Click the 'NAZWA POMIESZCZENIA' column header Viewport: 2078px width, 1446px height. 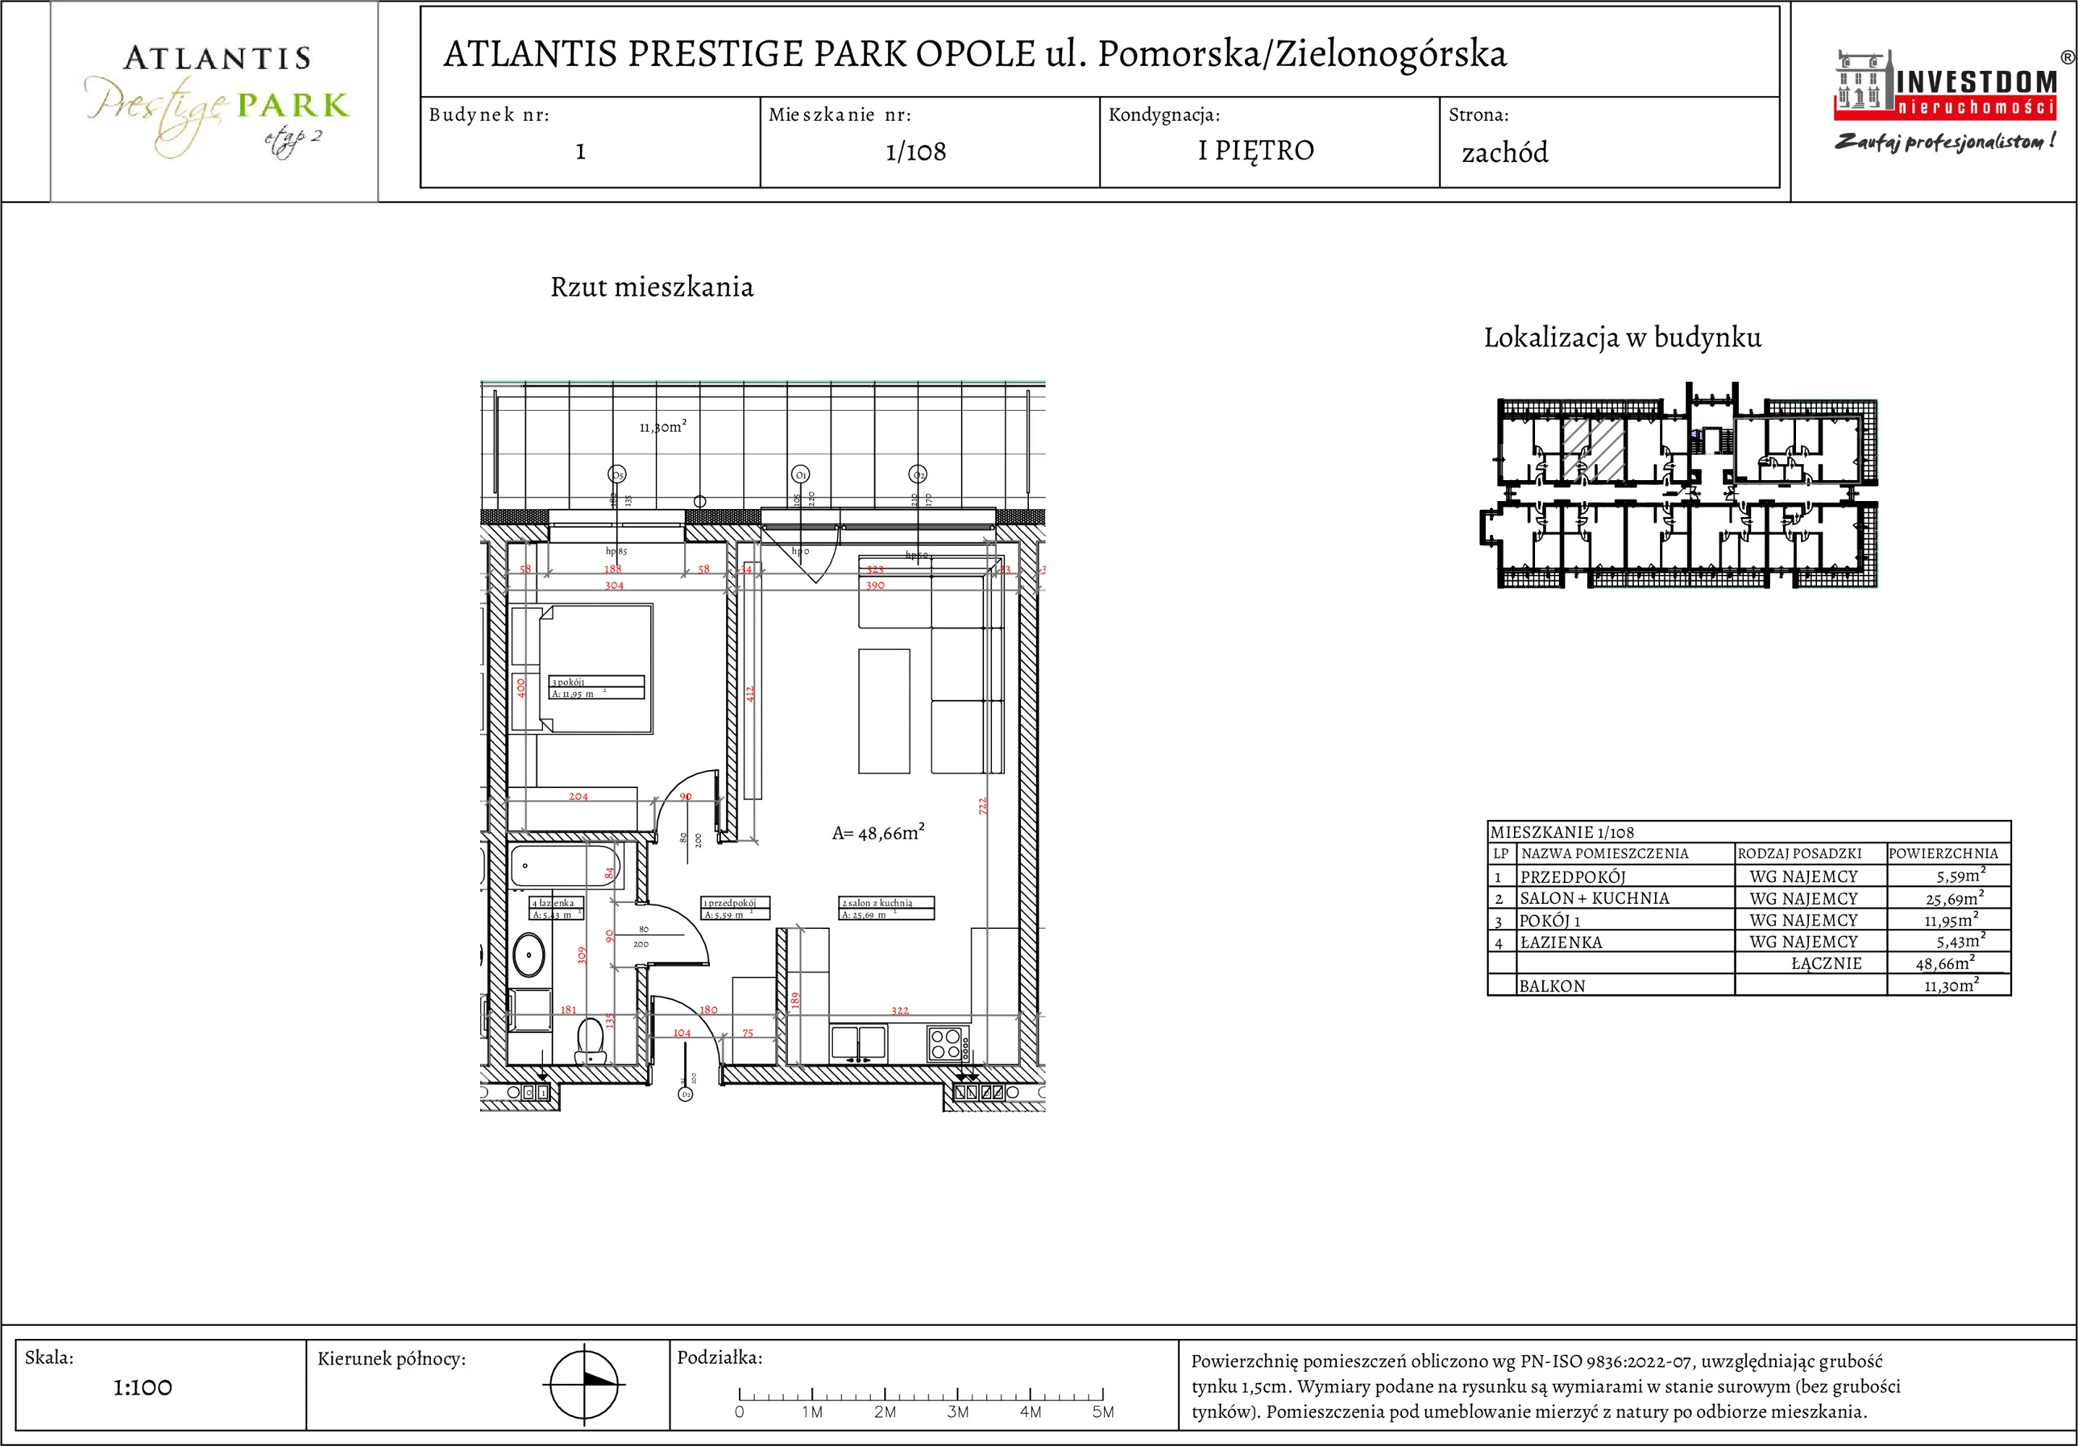[x=1604, y=853]
